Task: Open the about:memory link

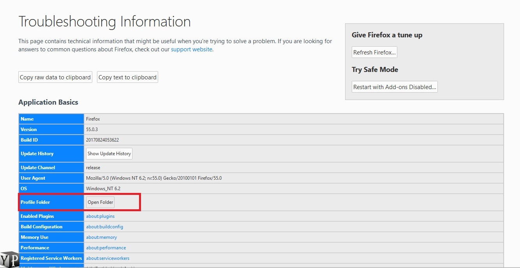Action: click(x=101, y=237)
